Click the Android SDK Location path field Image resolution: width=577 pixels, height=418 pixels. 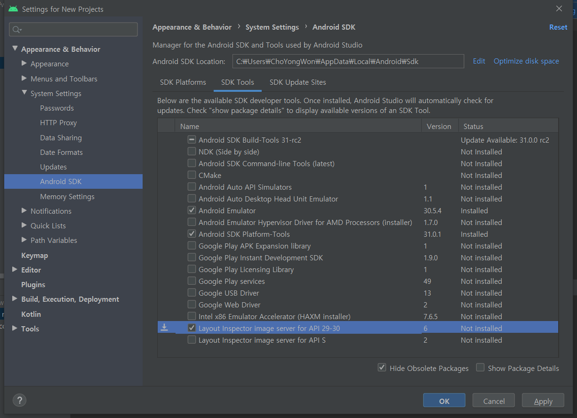(348, 61)
